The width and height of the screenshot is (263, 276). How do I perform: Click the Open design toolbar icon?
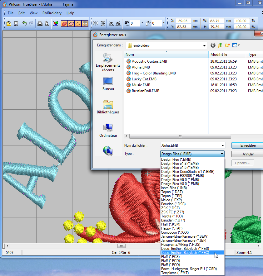(x=9, y=23)
